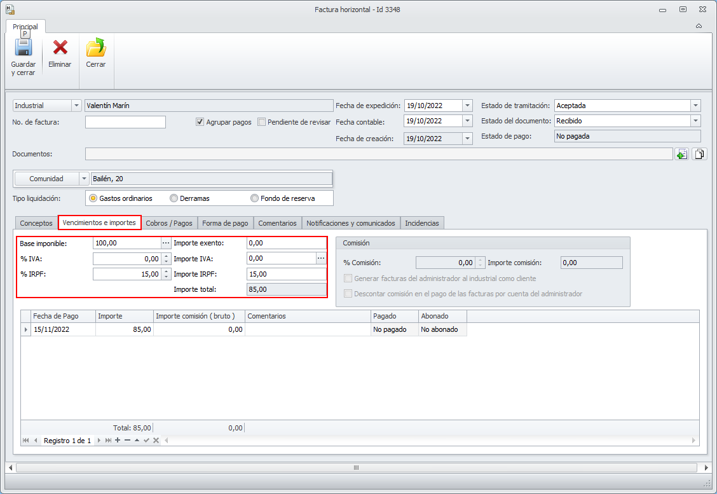Click the red Eliminar X icon
This screenshot has height=494, width=717.
(60, 48)
